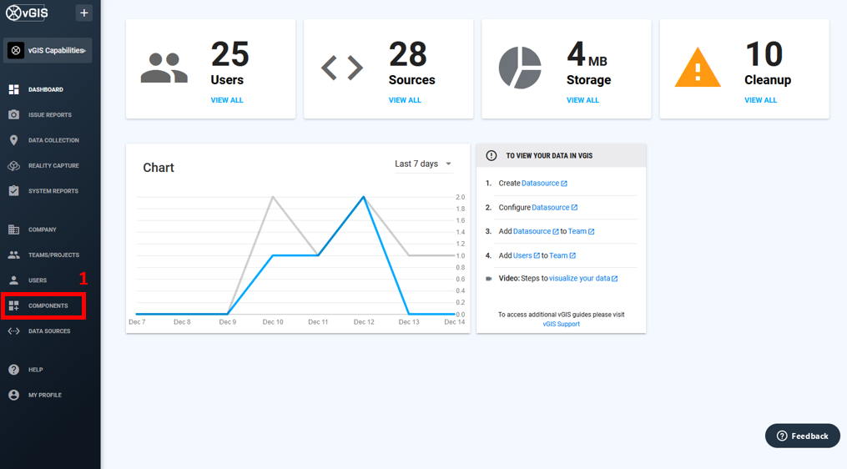Click the 25 Users count
The width and height of the screenshot is (847, 469).
tap(230, 54)
